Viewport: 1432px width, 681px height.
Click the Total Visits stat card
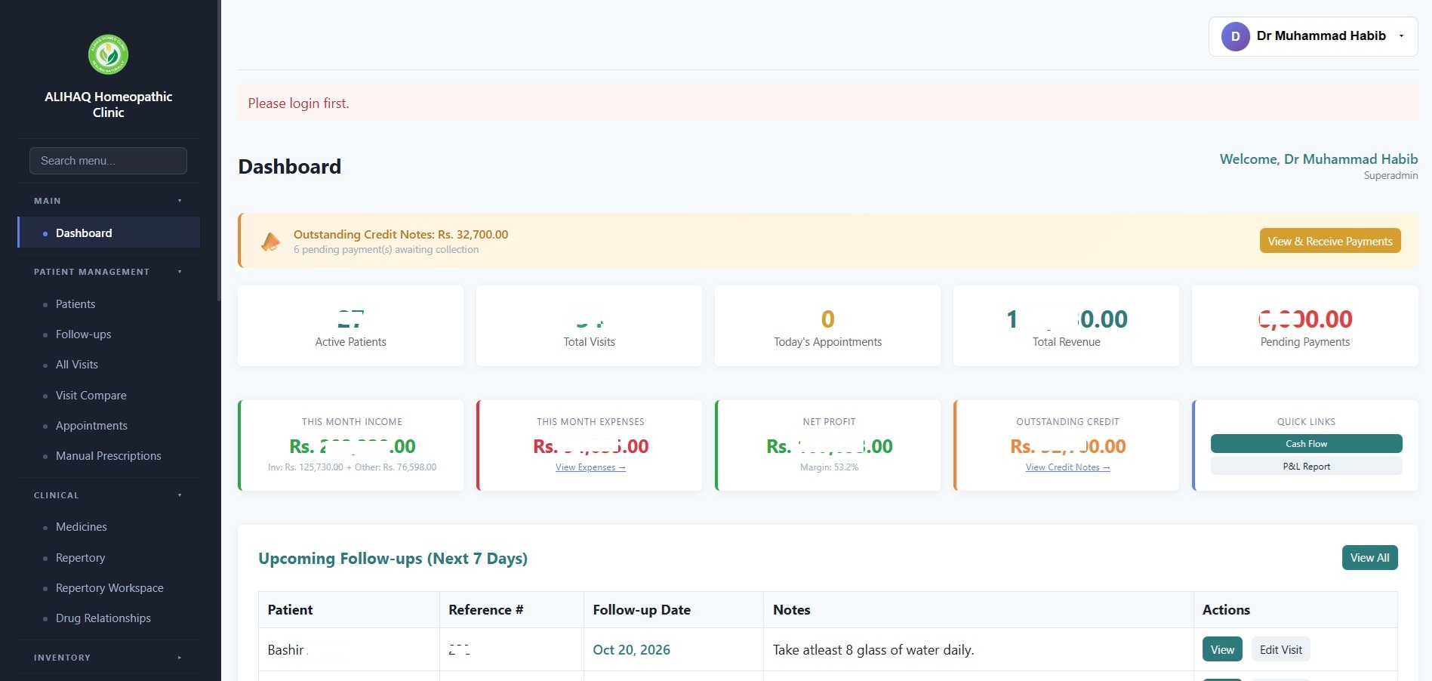point(589,326)
